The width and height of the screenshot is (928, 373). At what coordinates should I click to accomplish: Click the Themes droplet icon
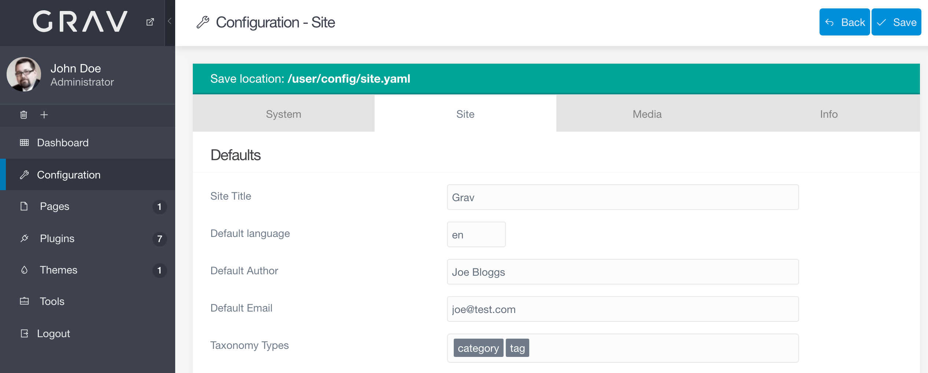tap(24, 270)
